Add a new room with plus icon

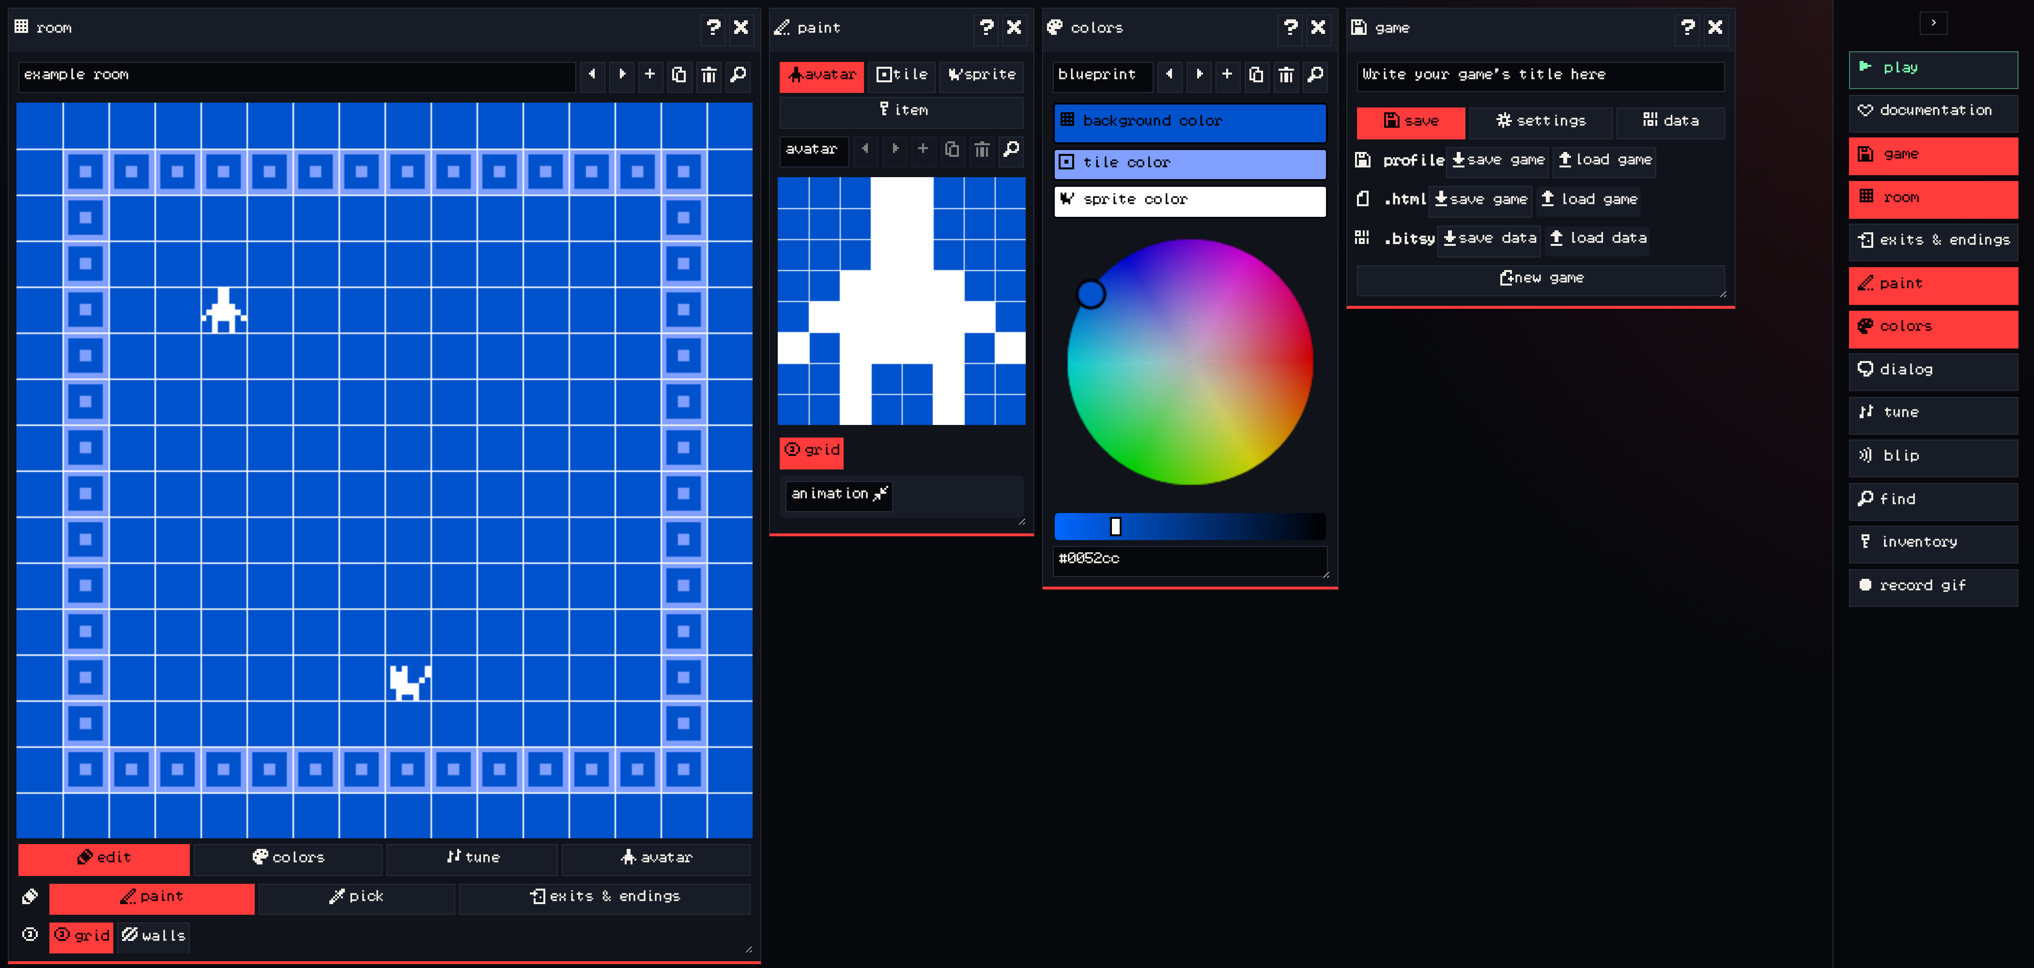[650, 75]
